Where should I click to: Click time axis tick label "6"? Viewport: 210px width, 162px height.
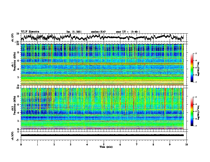coord(120,145)
